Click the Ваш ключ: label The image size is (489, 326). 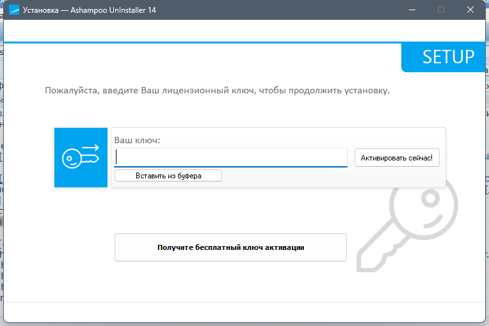[137, 140]
